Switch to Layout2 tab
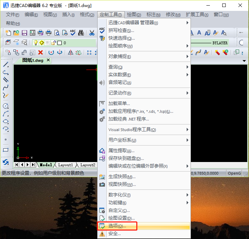The width and height of the screenshot is (249, 239). tap(88, 165)
